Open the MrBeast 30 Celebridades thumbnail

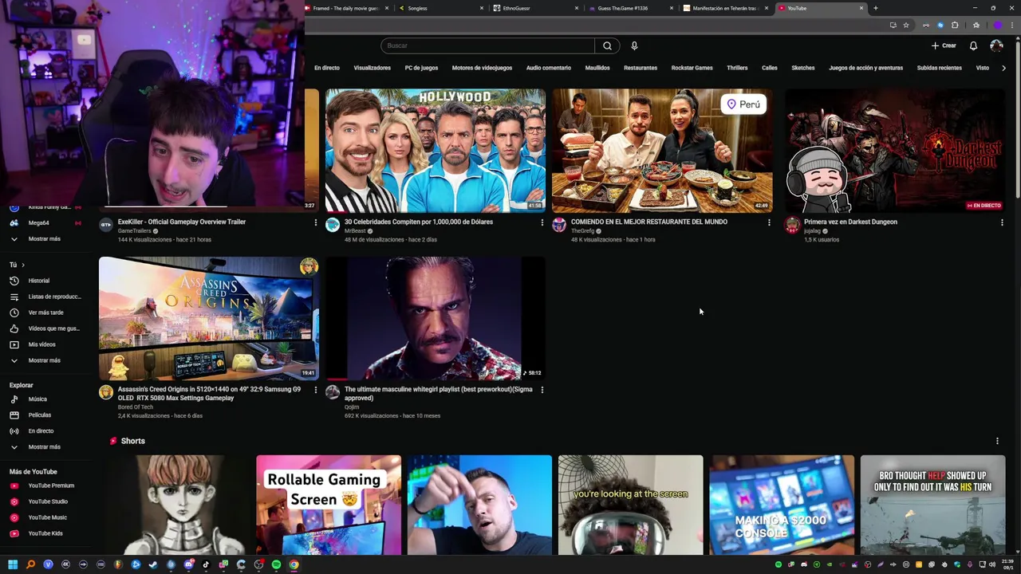pos(436,151)
